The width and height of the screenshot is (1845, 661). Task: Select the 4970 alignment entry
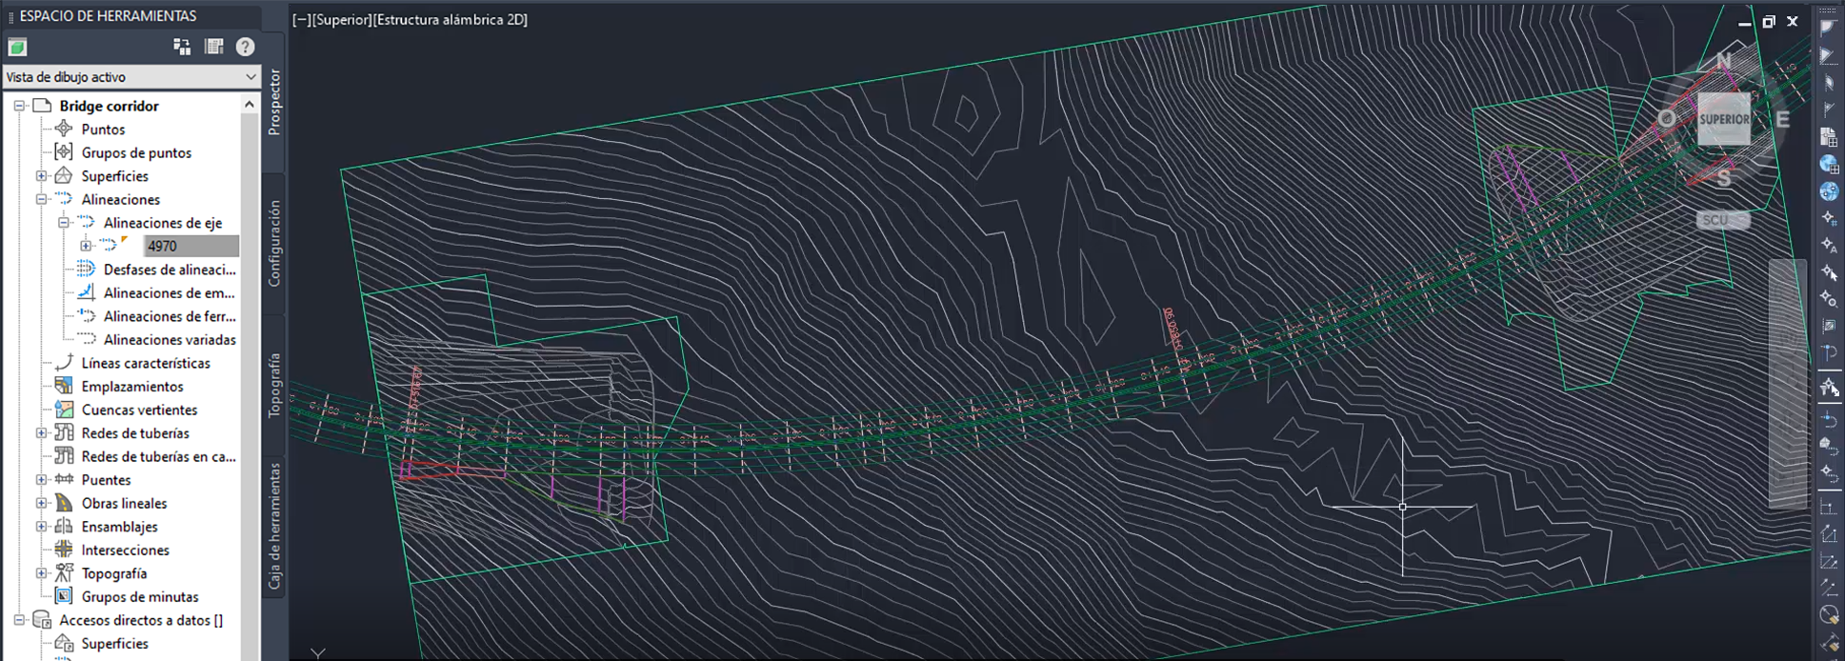click(x=191, y=246)
